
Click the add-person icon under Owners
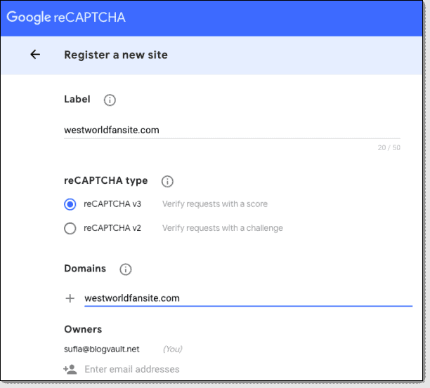tap(70, 369)
